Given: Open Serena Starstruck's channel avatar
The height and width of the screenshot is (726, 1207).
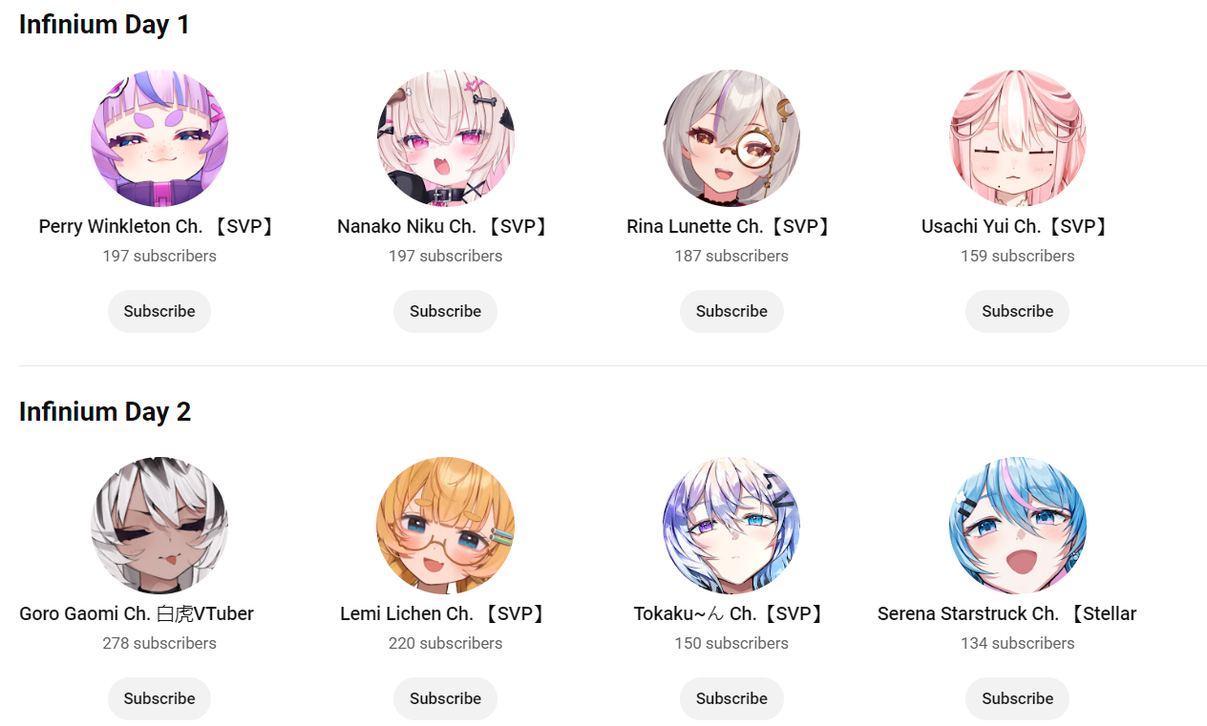Looking at the screenshot, I should pyautogui.click(x=1018, y=526).
